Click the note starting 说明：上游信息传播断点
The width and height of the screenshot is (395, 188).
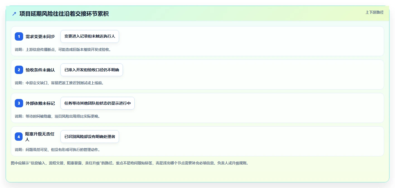click(x=63, y=50)
